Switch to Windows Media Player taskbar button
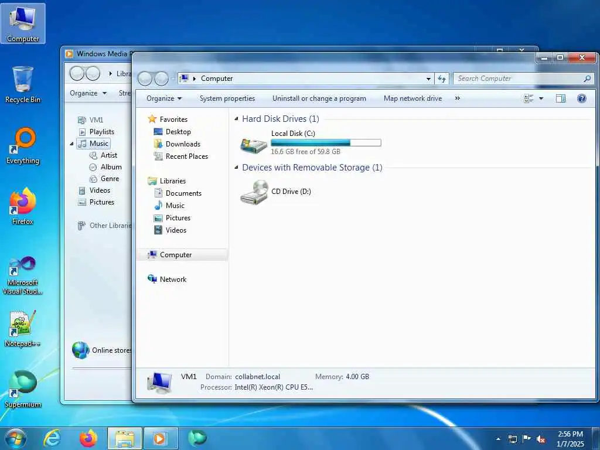 [x=161, y=438]
